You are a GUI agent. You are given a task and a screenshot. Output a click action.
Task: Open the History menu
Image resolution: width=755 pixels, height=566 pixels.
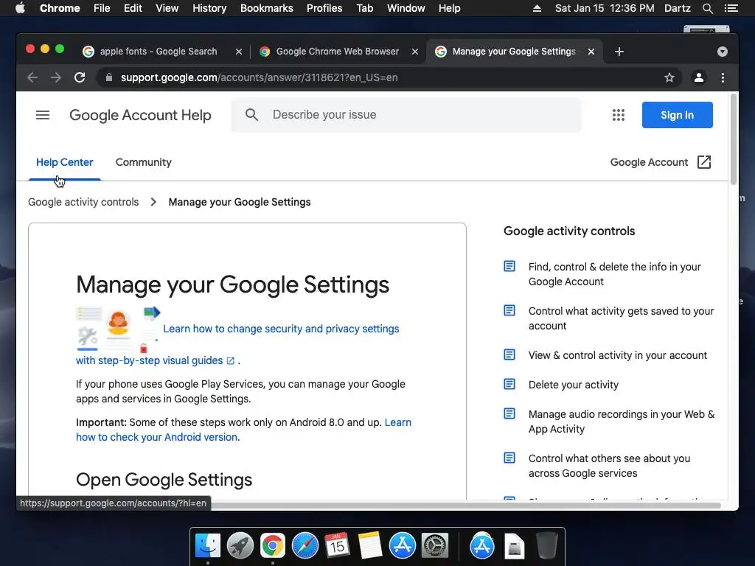point(209,8)
